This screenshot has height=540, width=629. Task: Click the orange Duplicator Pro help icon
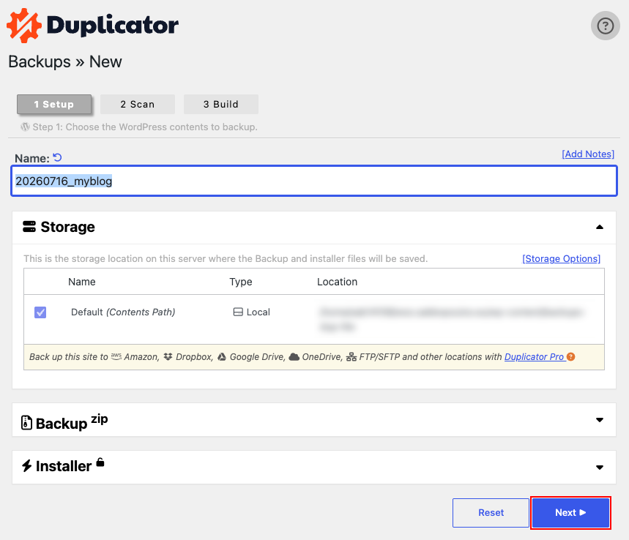[x=571, y=356]
